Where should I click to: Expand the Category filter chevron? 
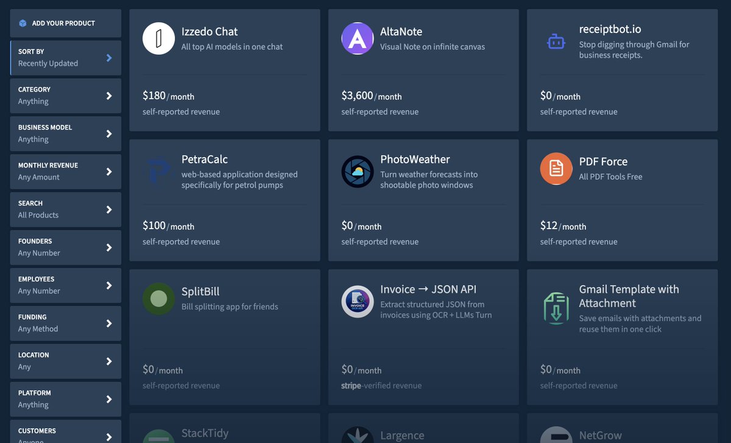(x=109, y=96)
